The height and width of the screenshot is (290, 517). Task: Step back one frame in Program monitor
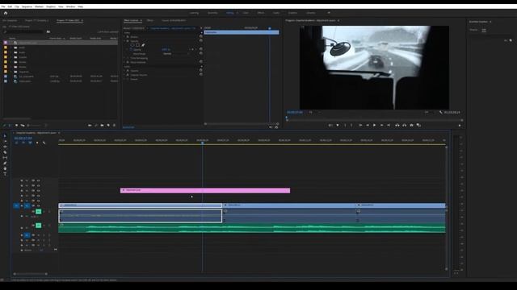[x=368, y=126]
